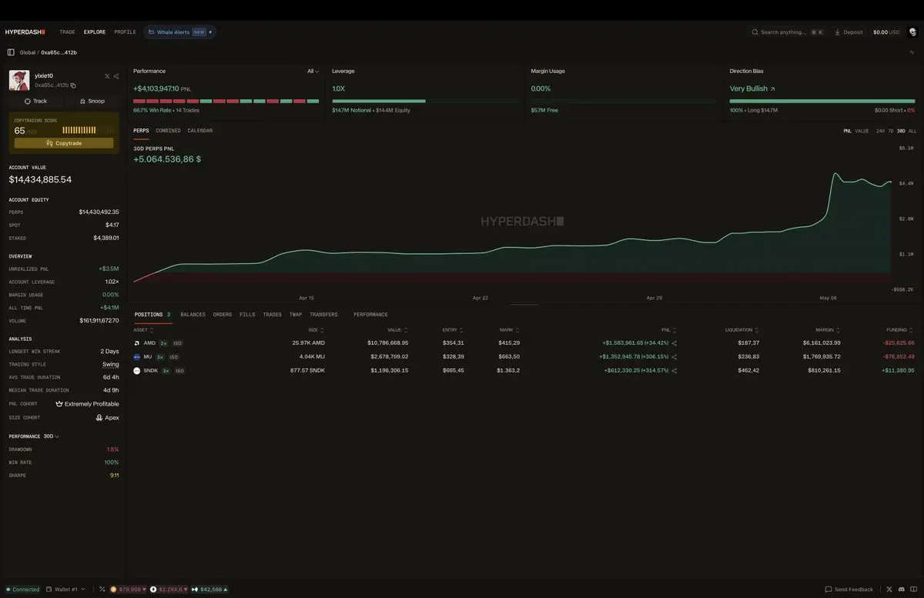Click the percent icon in the status bar
Image resolution: width=924 pixels, height=598 pixels.
(x=102, y=590)
